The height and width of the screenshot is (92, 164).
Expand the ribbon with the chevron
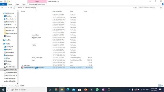[x=160, y=4]
